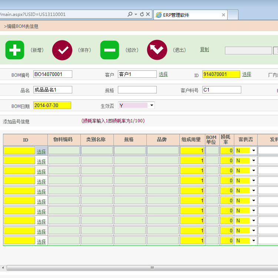Open 客供否 dropdown in third table row
Viewport: 278px width, 278px height.
click(x=246, y=171)
